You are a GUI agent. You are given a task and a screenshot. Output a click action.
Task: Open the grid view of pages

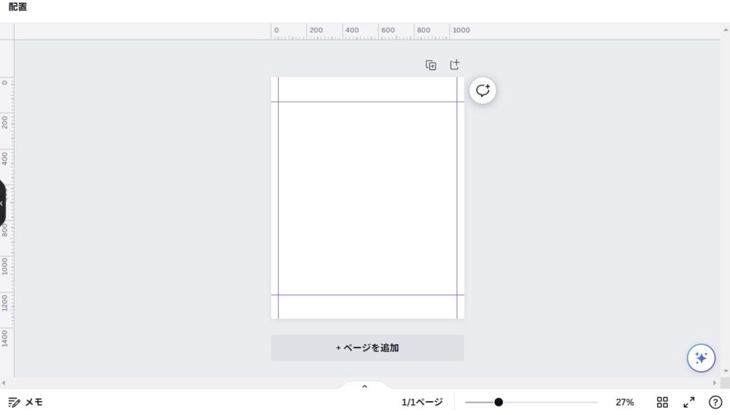click(x=662, y=402)
